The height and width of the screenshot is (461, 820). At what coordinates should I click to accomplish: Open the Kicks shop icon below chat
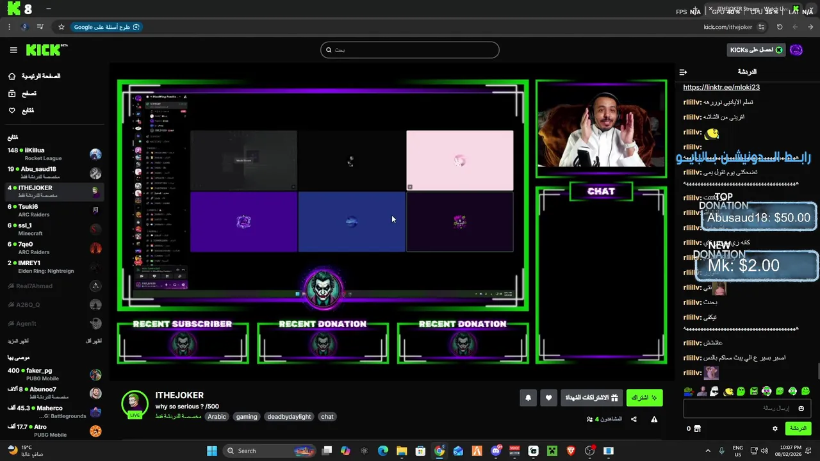tap(697, 428)
